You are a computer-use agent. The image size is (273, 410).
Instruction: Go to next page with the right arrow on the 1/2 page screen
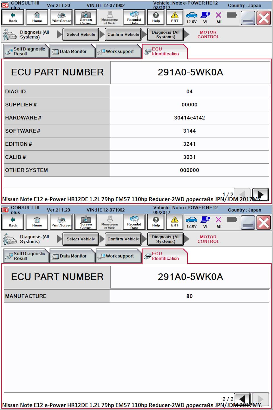click(260, 194)
